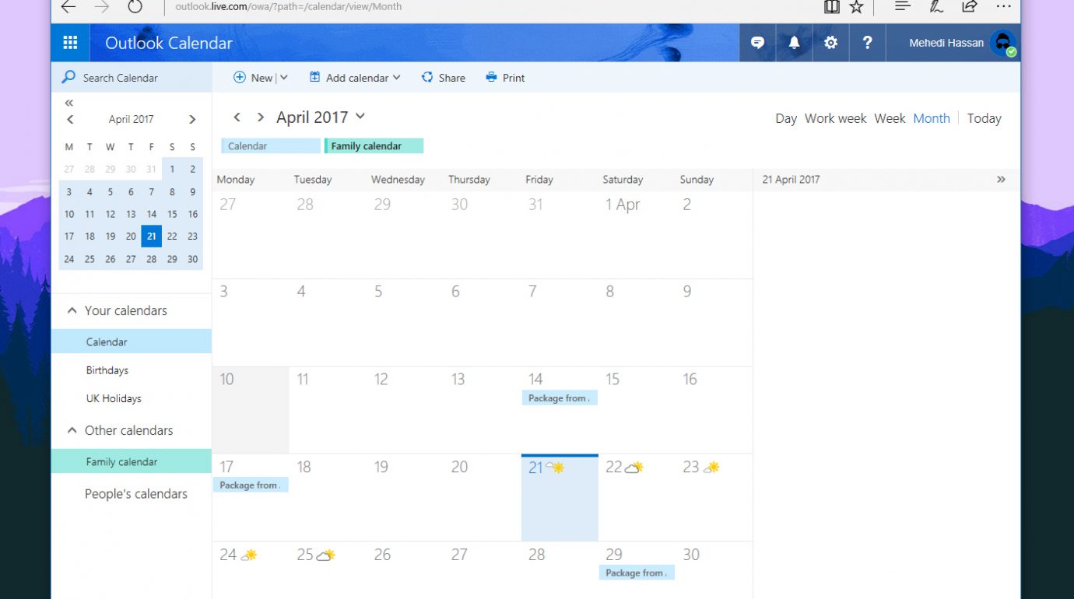1074x599 pixels.
Task: Click weather icon on day 22
Action: click(x=635, y=467)
